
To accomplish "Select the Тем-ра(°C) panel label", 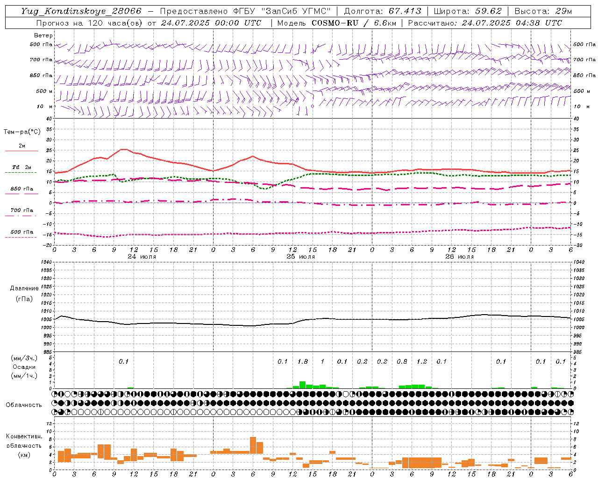I will (x=22, y=132).
